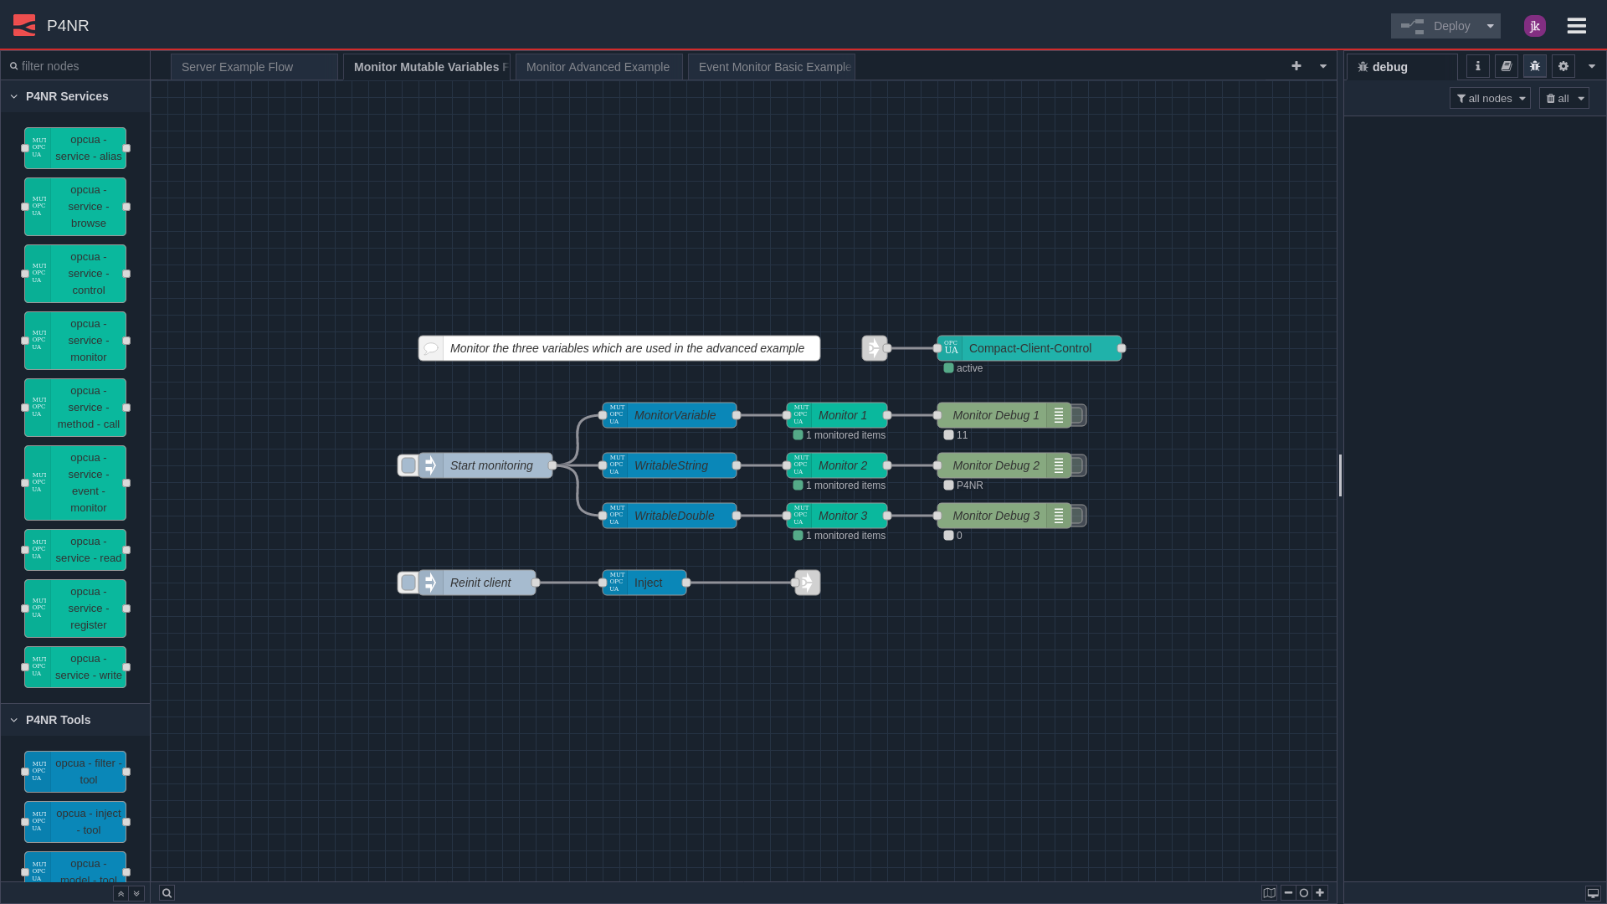Click inside the filter nodes search field
Viewport: 1607px width, 904px height.
(x=75, y=65)
